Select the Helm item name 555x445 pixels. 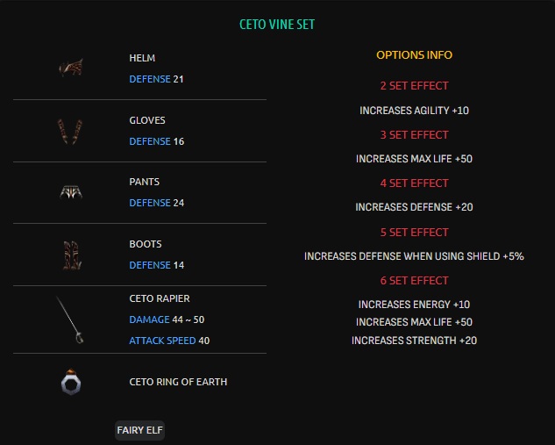[142, 58]
